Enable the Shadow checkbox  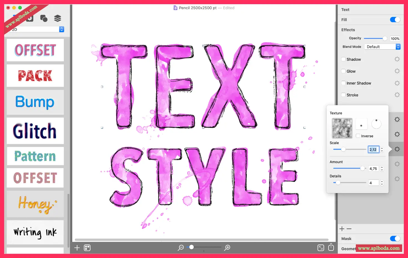[x=344, y=59]
